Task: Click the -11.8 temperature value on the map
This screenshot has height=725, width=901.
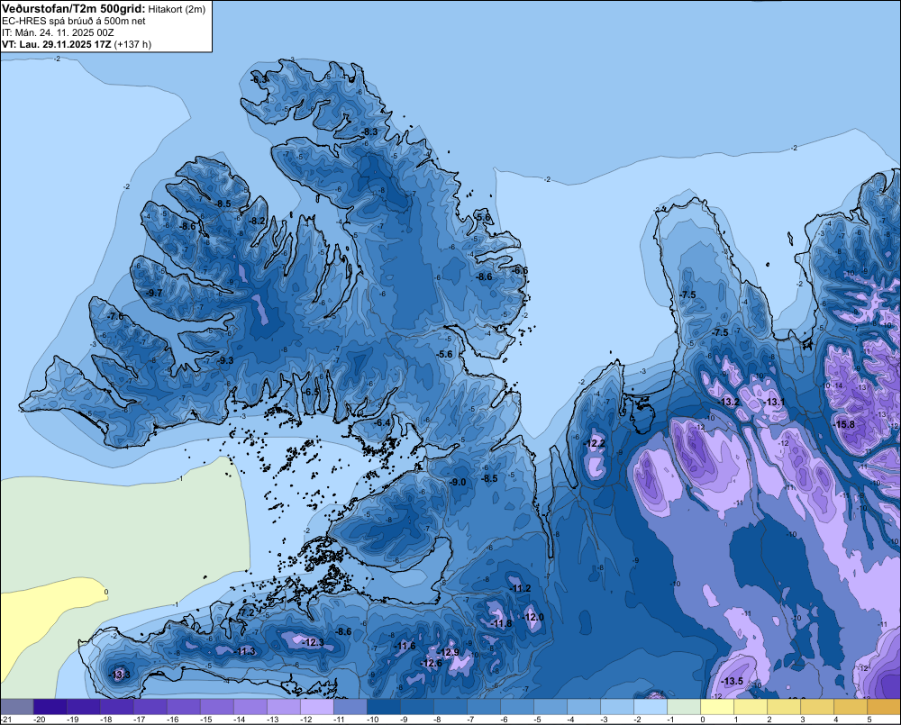Action: pos(502,623)
